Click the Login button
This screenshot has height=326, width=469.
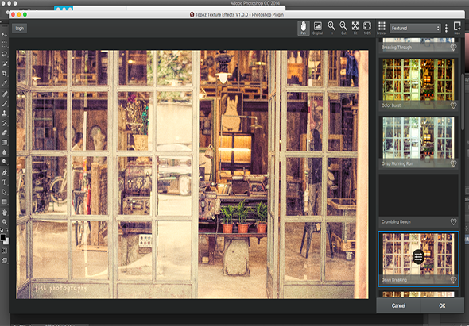tap(19, 29)
